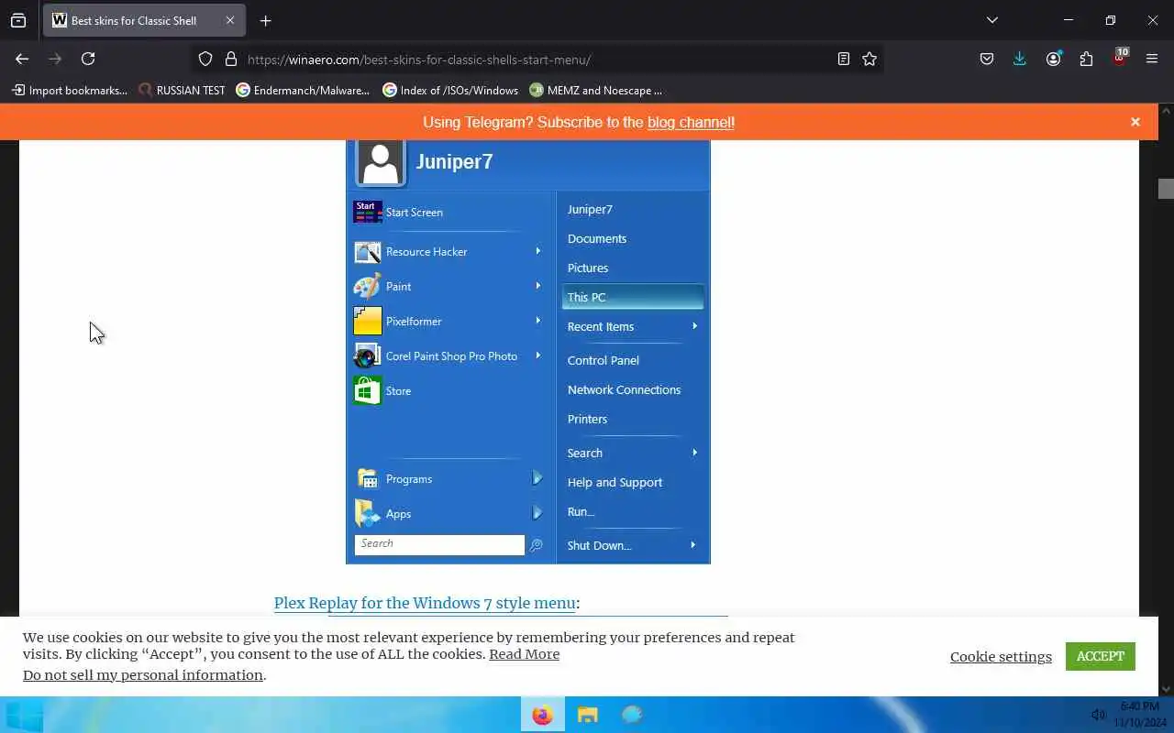Open the Firefox hamburger menu
1174x733 pixels.
(x=1152, y=59)
